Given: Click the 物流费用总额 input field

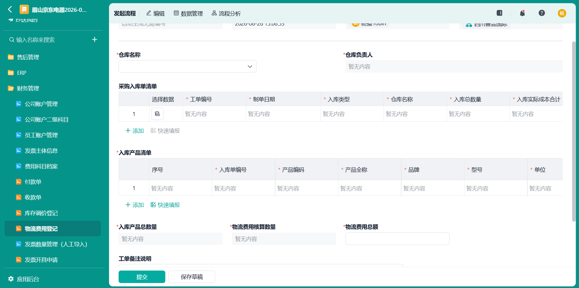Looking at the screenshot, I should [x=397, y=239].
